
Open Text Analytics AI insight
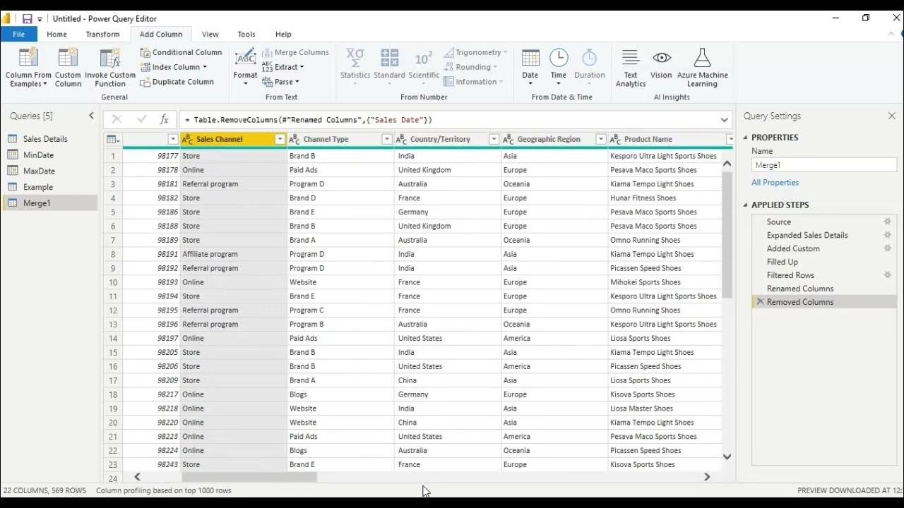click(x=631, y=68)
